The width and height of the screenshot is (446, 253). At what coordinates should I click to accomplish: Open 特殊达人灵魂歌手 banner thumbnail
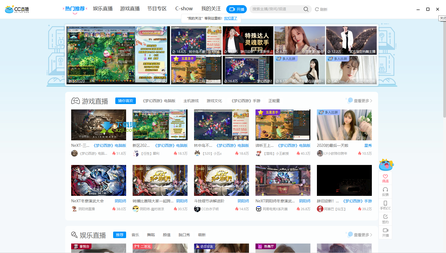tap(248, 40)
